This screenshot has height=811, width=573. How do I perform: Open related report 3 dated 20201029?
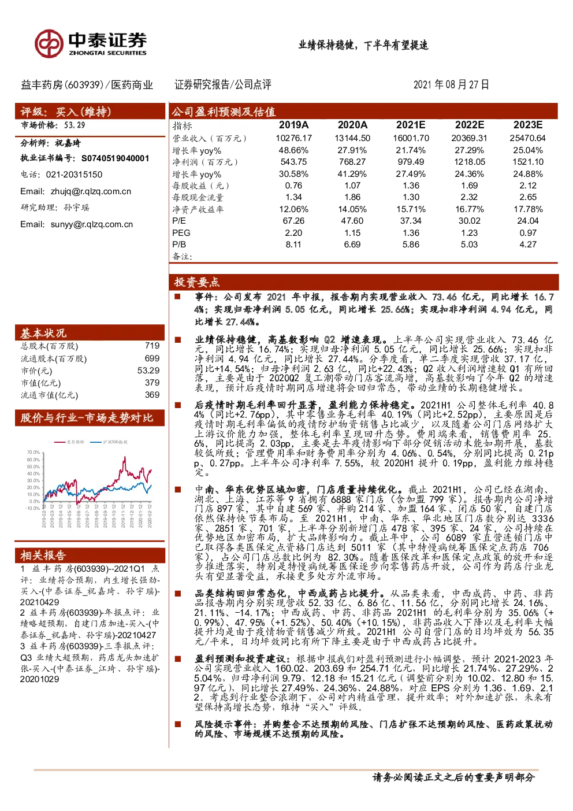click(x=90, y=662)
